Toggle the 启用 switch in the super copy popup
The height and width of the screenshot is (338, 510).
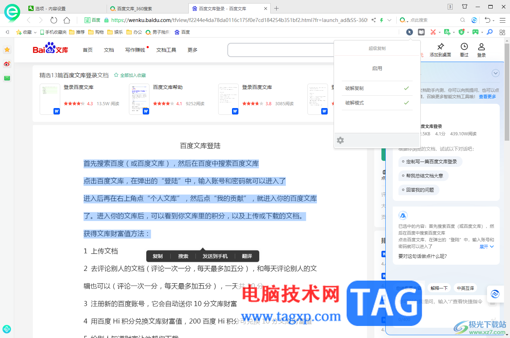pyautogui.click(x=377, y=68)
